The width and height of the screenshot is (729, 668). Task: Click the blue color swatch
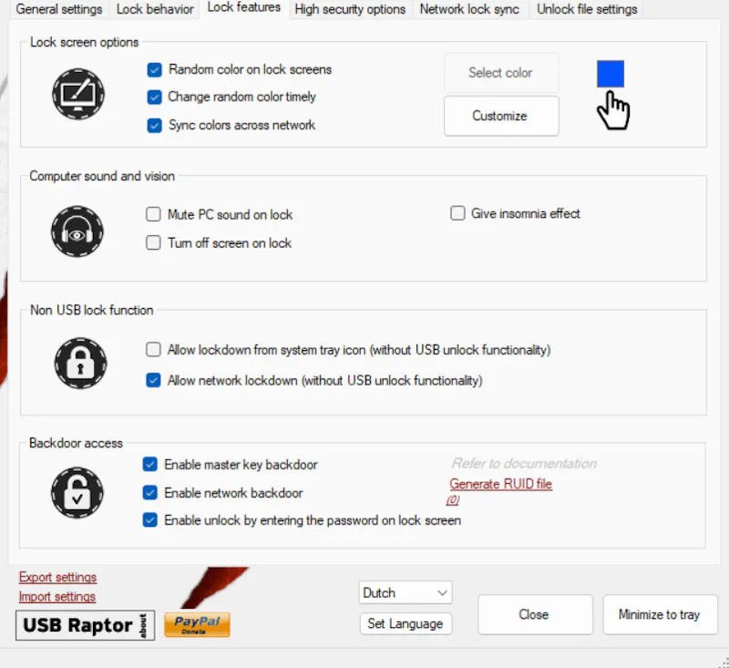tap(611, 74)
